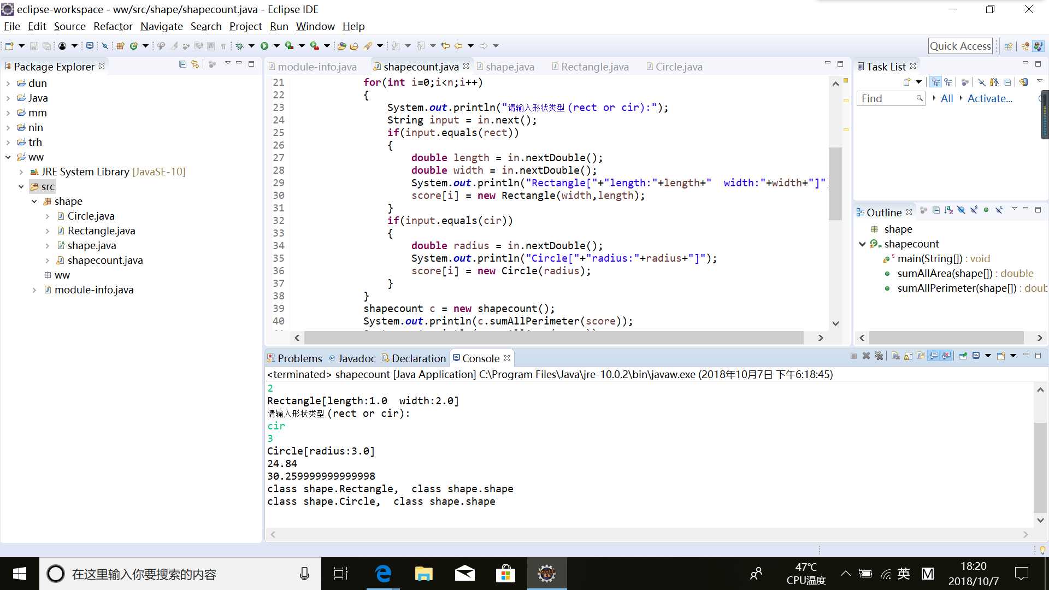This screenshot has width=1049, height=590.
Task: Expand the shape package in explorer
Action: 34,201
